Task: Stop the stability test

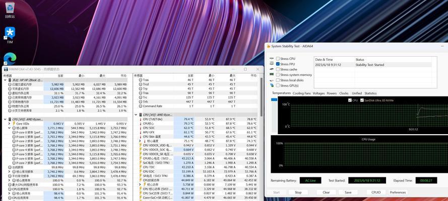Action: click(x=298, y=192)
